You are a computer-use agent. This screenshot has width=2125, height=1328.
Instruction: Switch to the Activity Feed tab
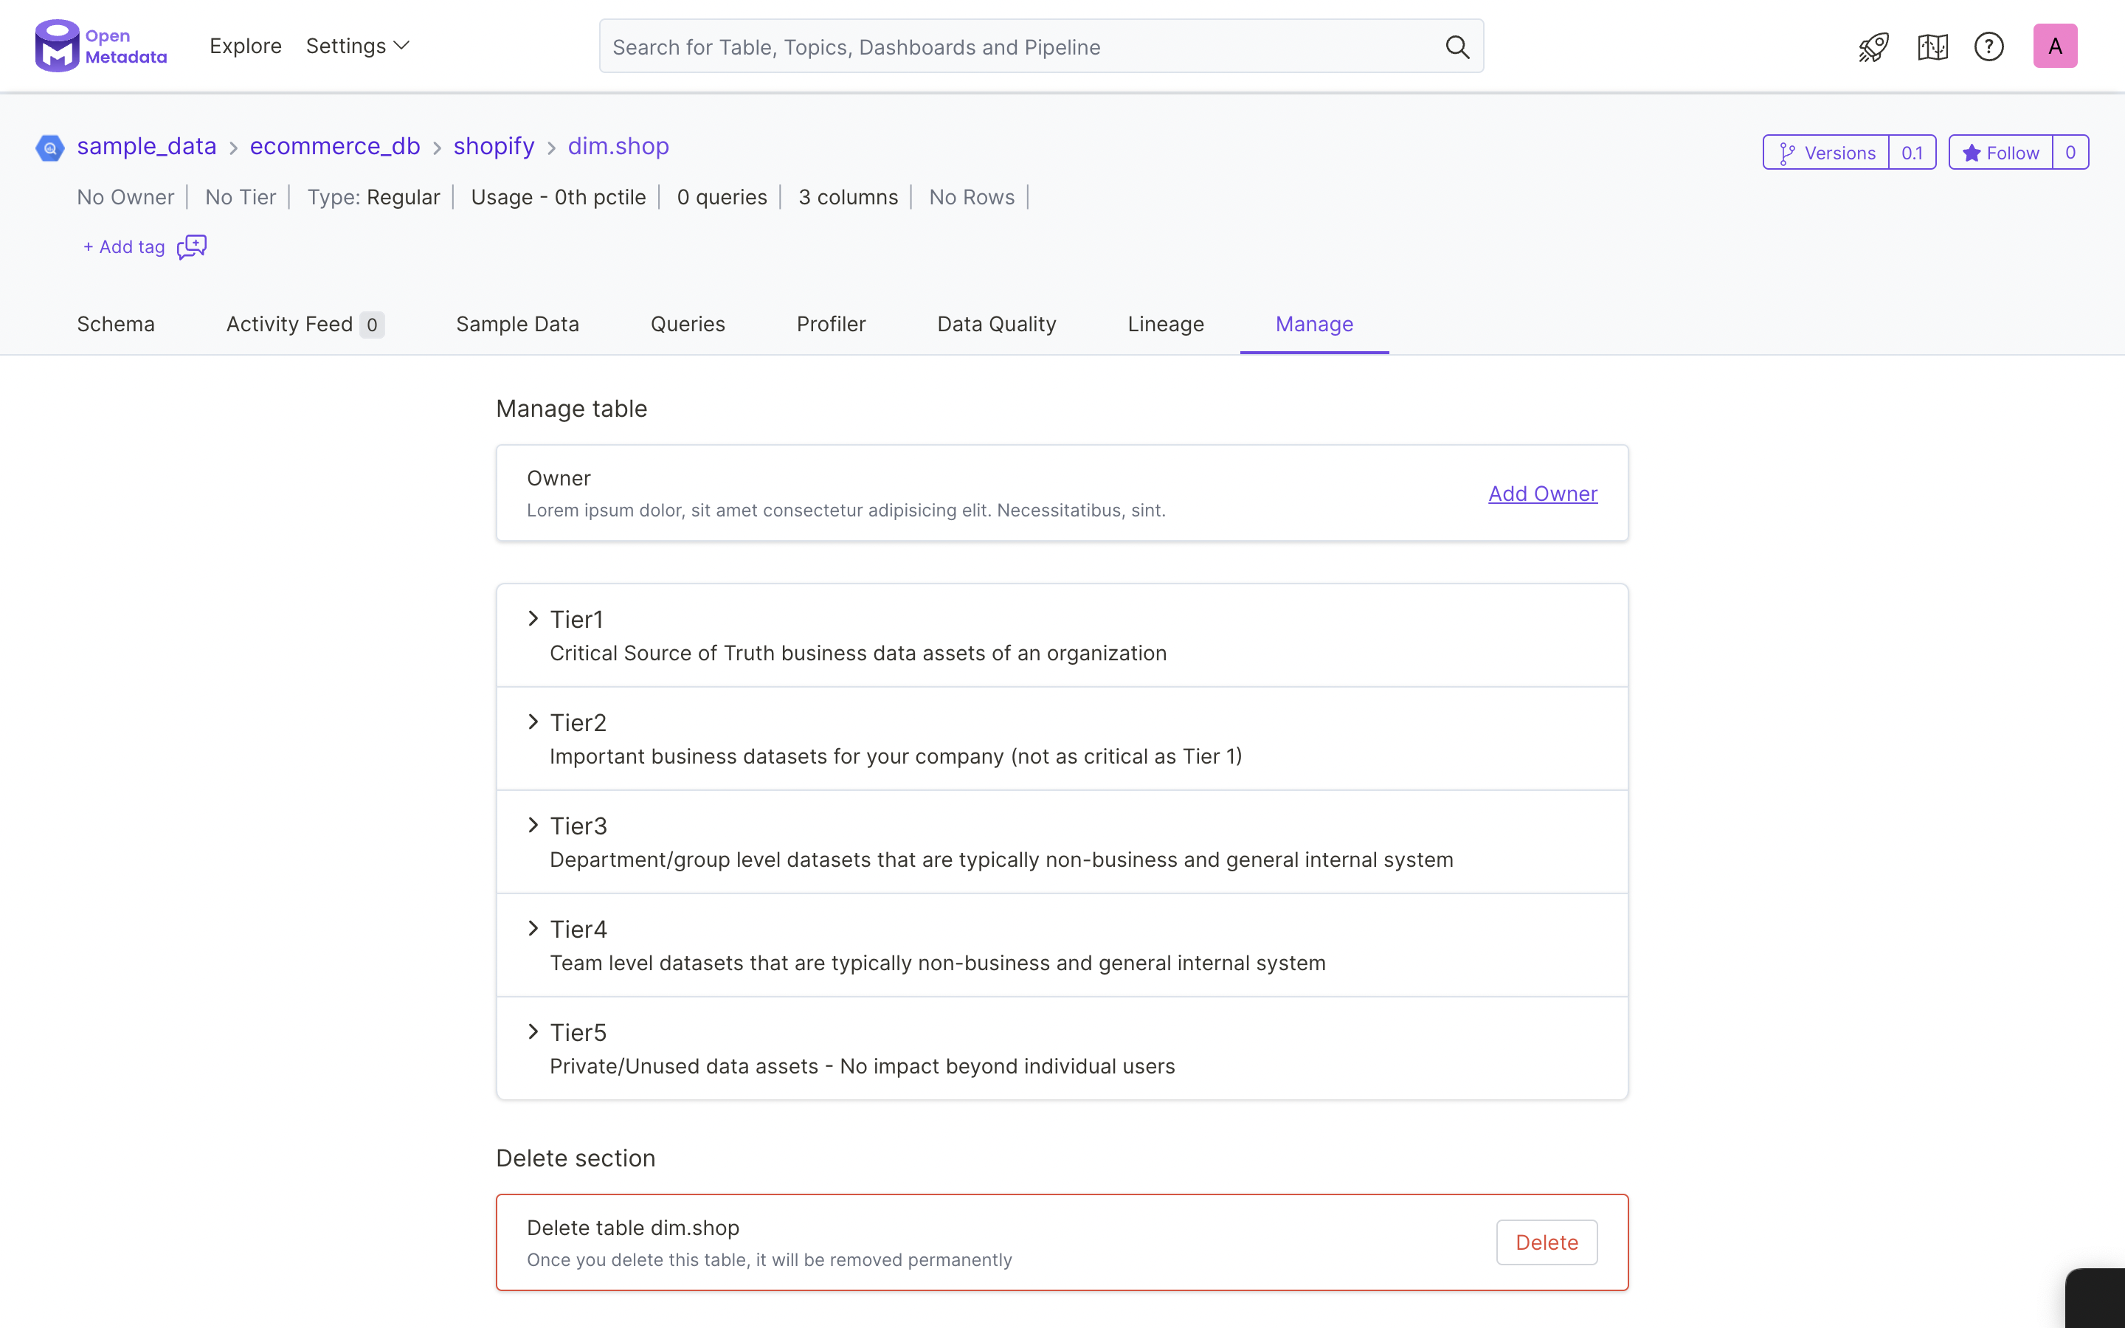coord(305,324)
